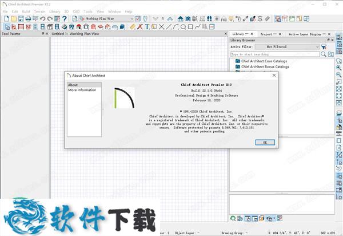Toggle the checkmark box next to plan view dropdown
Viewport: 343px width, 236px height.
click(138, 19)
